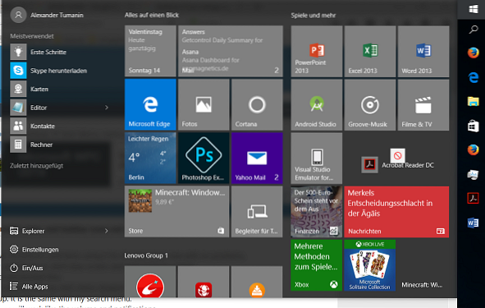Open the Store icon in taskbar
485x308 pixels.
(473, 126)
